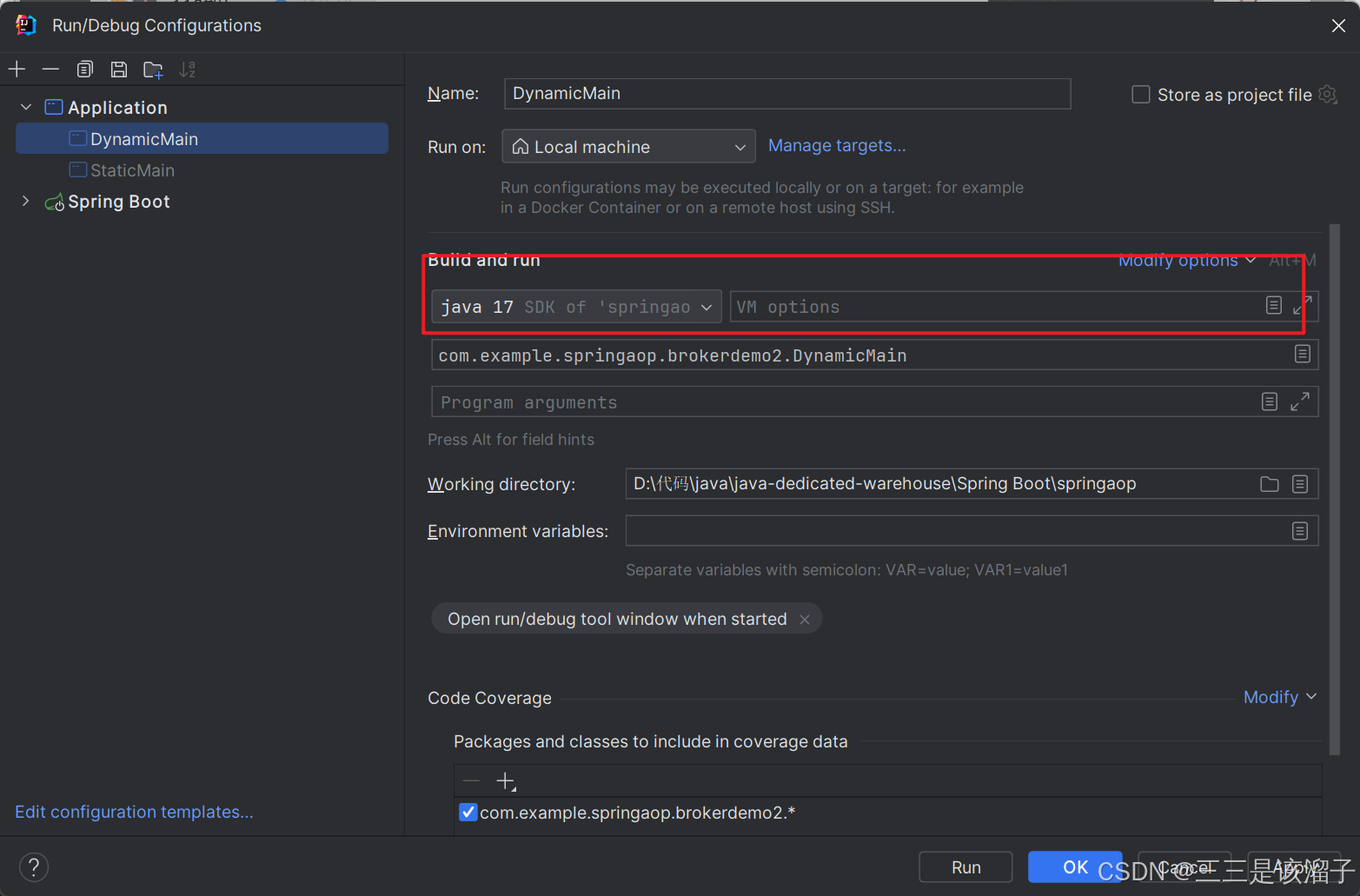Sort configurations in the list
The height and width of the screenshot is (896, 1360).
pos(187,69)
